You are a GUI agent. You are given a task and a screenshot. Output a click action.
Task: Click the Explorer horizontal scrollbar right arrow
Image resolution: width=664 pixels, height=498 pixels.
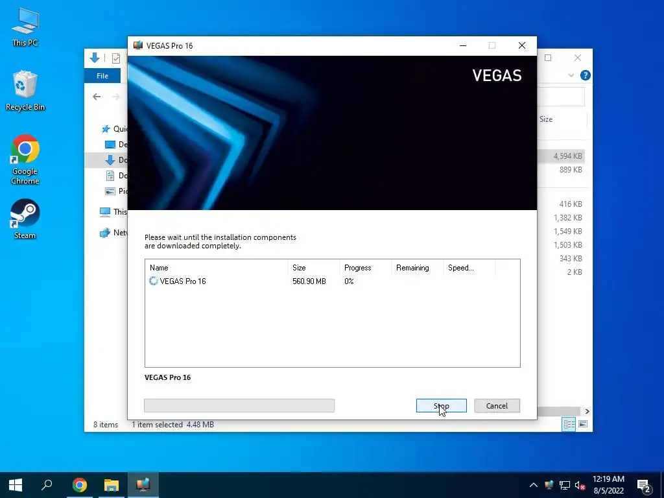(587, 411)
